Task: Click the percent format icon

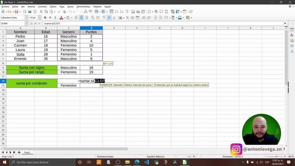Action: point(127,18)
